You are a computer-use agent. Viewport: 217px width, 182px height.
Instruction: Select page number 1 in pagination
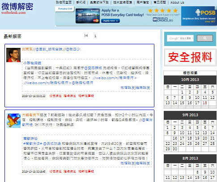95,36
